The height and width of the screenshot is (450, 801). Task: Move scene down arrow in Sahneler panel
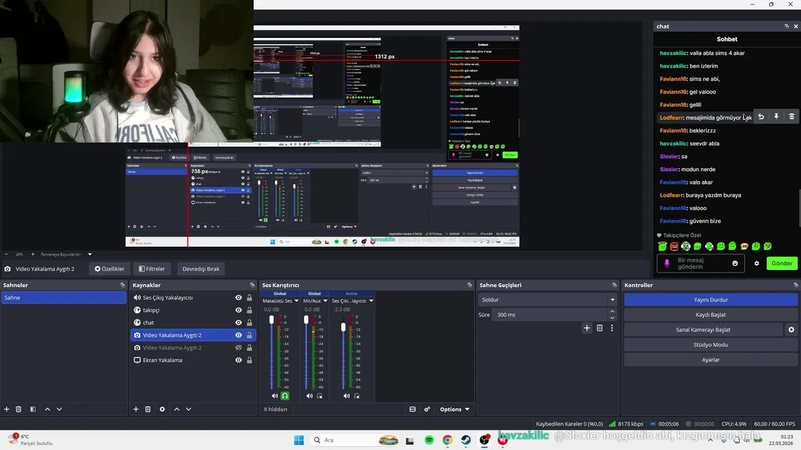[x=59, y=409]
